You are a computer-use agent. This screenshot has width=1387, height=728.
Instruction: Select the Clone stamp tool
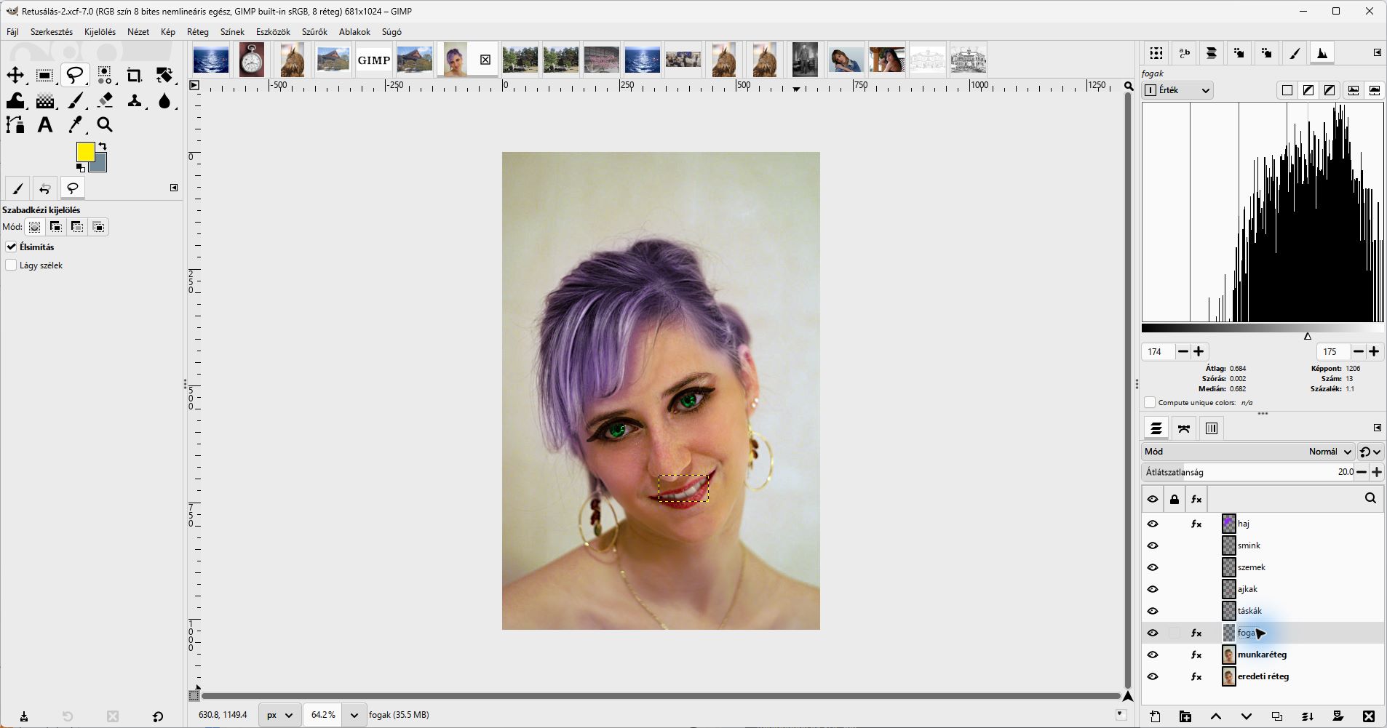coord(135,100)
